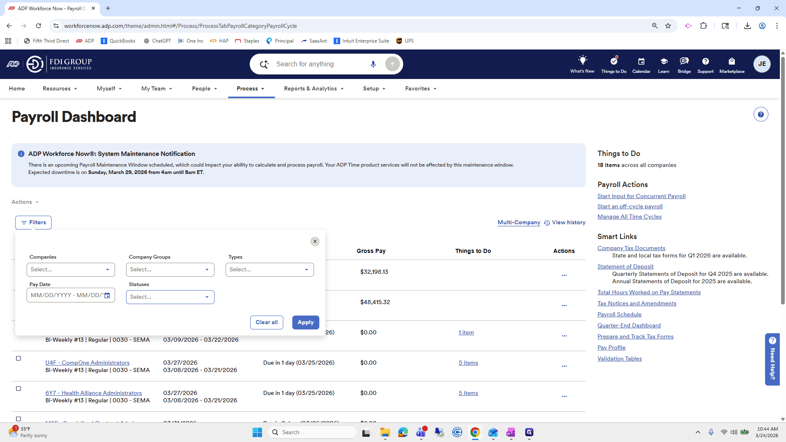Screen dimensions: 786x442
Task: Click the search submit arrow button
Action: point(392,64)
